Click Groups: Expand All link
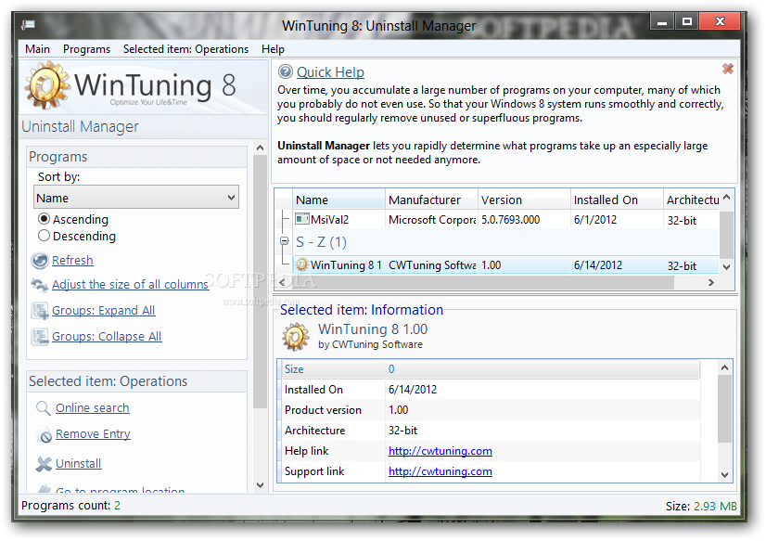Screen dimensions: 766x541 coord(103,310)
